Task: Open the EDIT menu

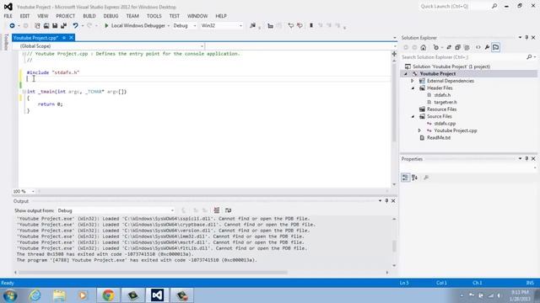Action: [x=24, y=16]
